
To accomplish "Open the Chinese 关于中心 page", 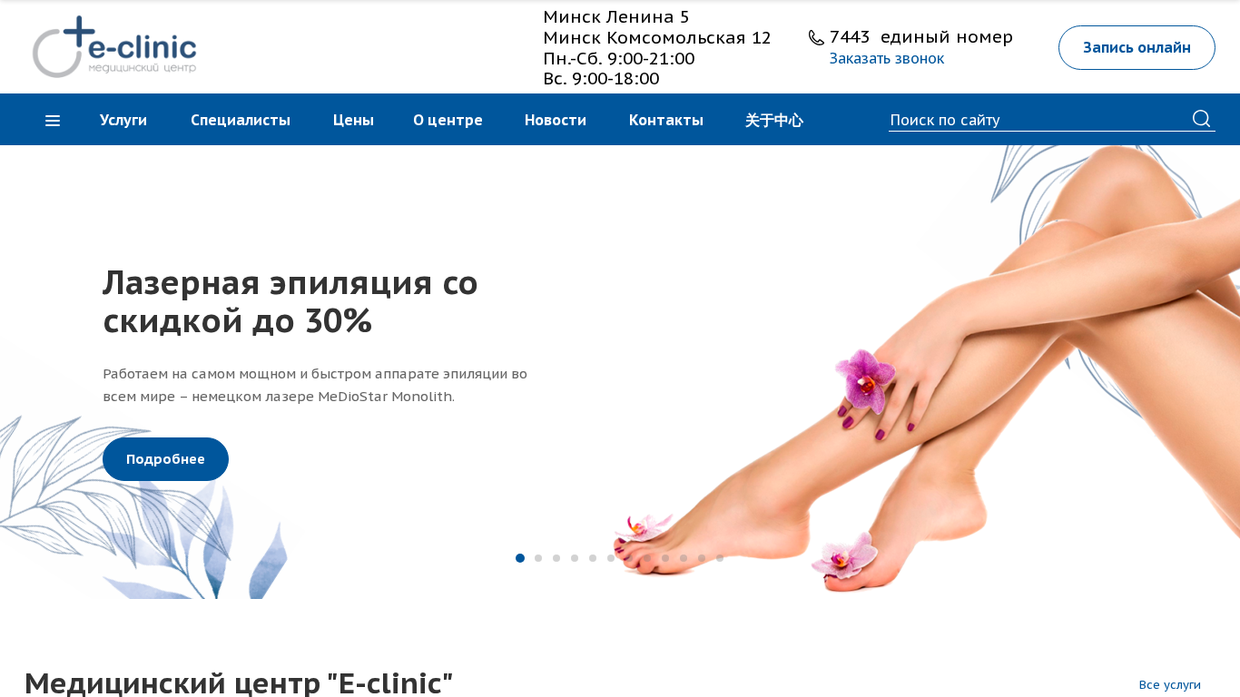I will 774,120.
